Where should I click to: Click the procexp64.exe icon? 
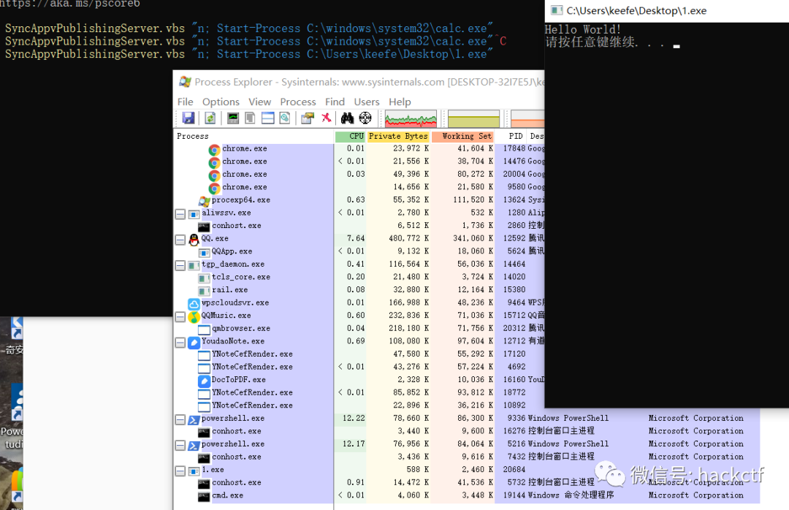pos(204,201)
